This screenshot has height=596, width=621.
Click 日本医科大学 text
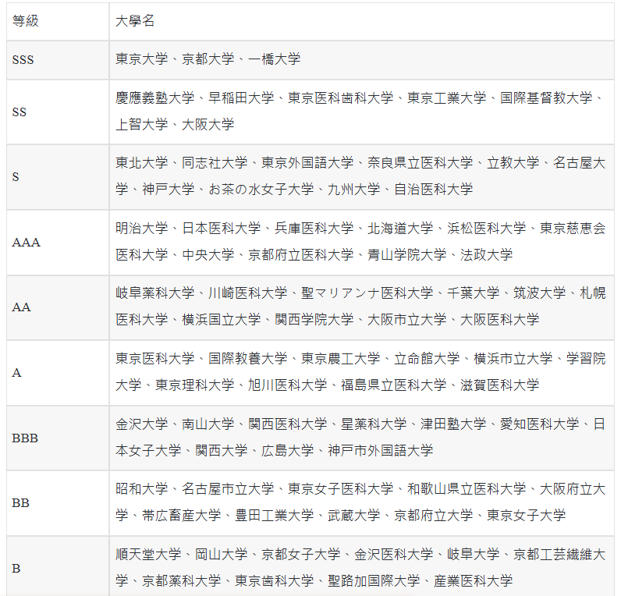pyautogui.click(x=221, y=228)
